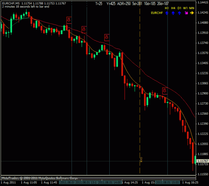This screenshot has width=209, height=186.
Task: Click the '2 minutes 18 seconds left to bar end' text
Action: 26,7
